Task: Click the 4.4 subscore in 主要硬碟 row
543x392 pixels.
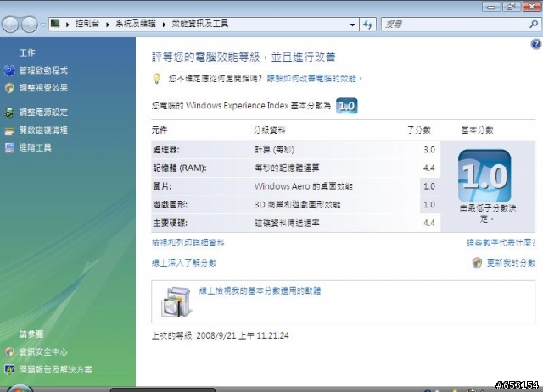Action: (x=429, y=223)
